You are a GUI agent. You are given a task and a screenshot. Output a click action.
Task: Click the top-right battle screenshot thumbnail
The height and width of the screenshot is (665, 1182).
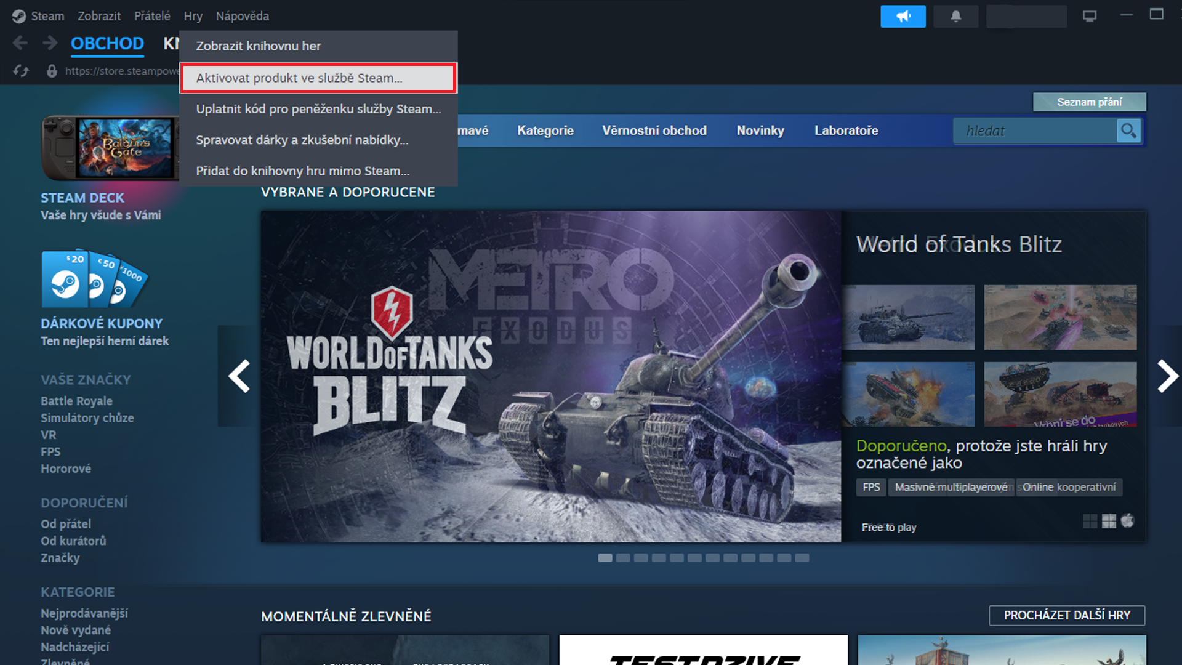coord(1060,317)
